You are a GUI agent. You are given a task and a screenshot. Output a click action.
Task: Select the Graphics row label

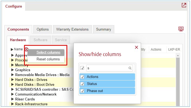[x=23, y=70]
